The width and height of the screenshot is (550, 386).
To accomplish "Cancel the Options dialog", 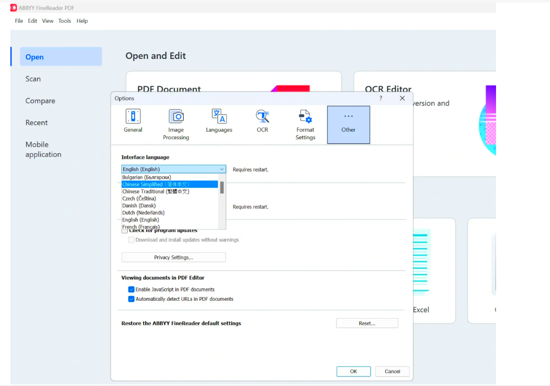I will click(x=392, y=371).
